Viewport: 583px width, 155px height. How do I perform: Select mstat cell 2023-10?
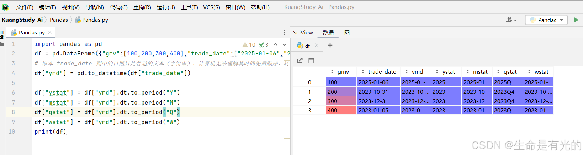tap(477, 92)
